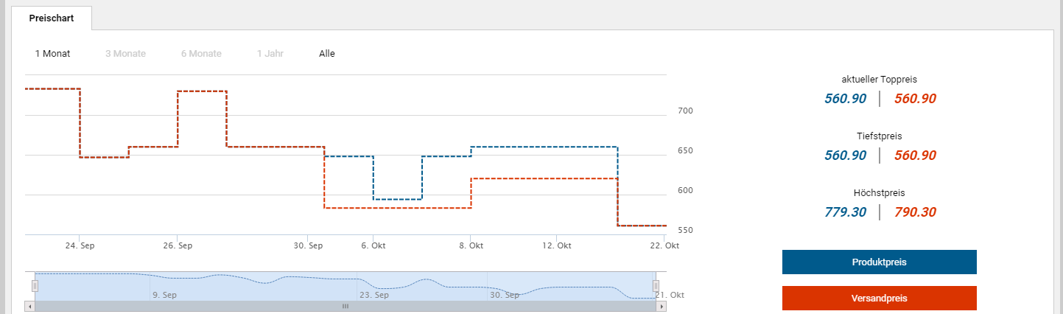Pick the 1 Jahr range
Viewport: 1063px width, 314px height.
(x=270, y=54)
